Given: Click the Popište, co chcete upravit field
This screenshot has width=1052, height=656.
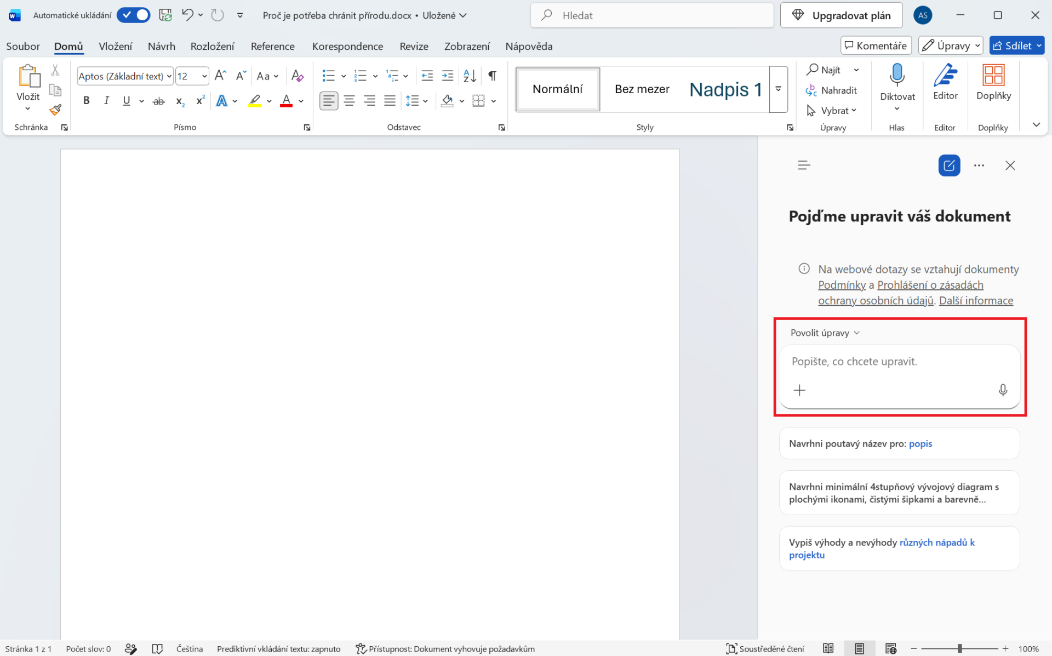Looking at the screenshot, I should pyautogui.click(x=899, y=362).
